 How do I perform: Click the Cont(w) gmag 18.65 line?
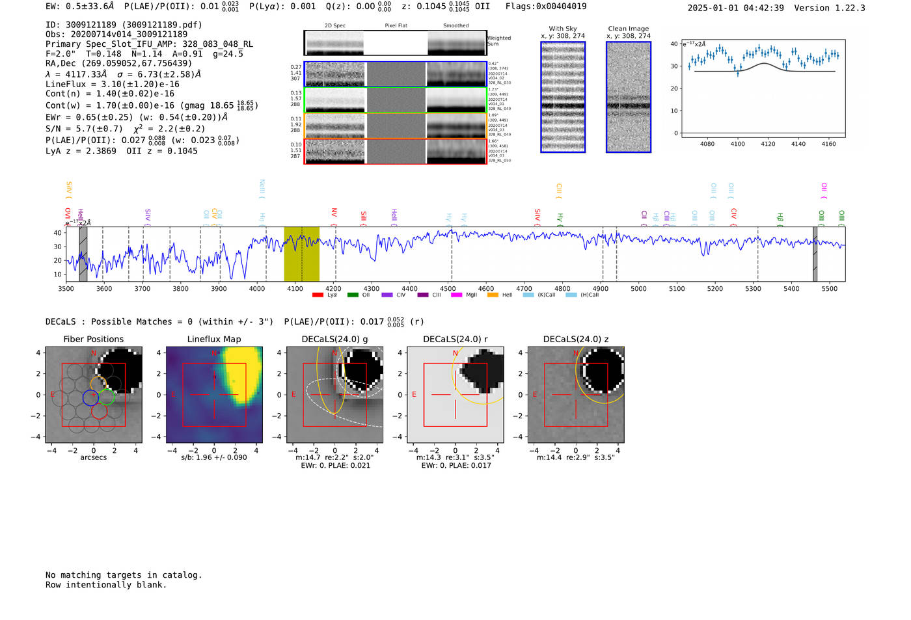[x=152, y=105]
